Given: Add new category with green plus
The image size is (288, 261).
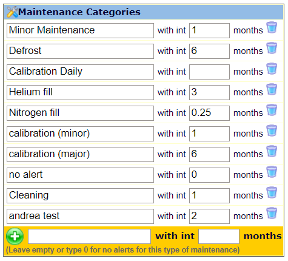Looking at the screenshot, I should [x=15, y=236].
